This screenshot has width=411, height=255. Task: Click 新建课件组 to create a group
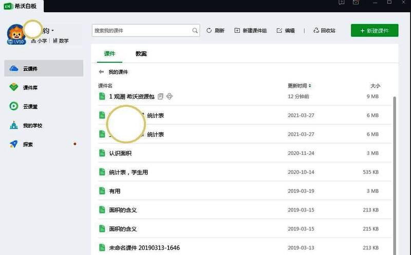coord(250,31)
